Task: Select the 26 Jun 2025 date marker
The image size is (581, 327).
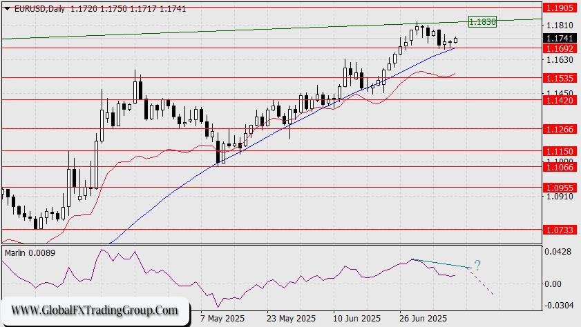Action: pyautogui.click(x=423, y=319)
